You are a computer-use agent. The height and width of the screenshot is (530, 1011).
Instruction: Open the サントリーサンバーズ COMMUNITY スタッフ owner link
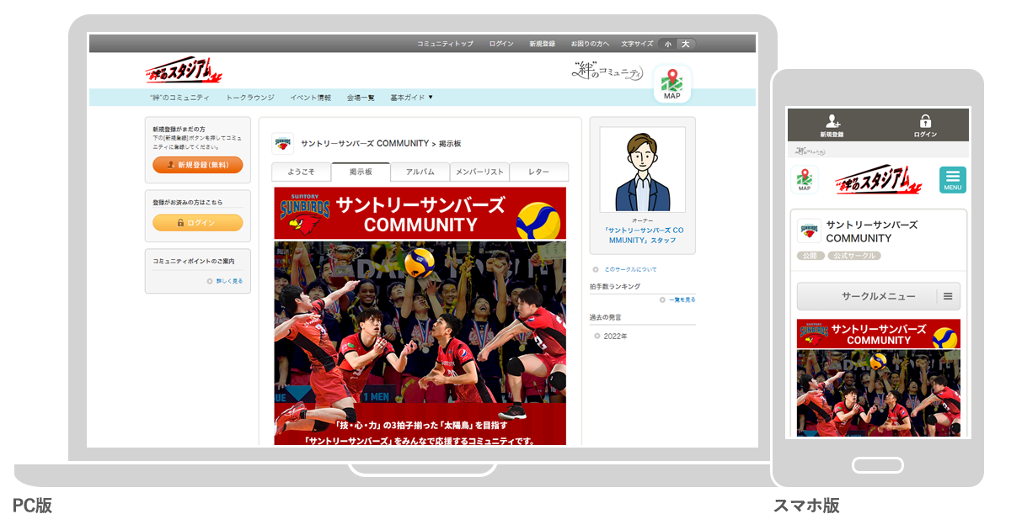click(644, 235)
